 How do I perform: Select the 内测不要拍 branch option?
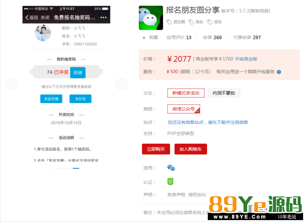(224, 93)
